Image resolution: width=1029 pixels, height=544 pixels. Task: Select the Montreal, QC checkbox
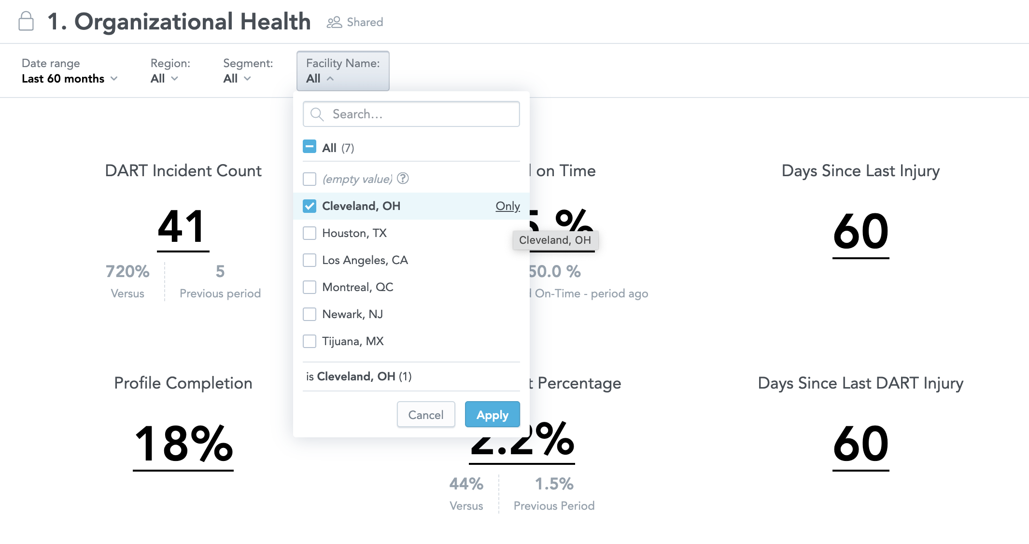click(310, 287)
